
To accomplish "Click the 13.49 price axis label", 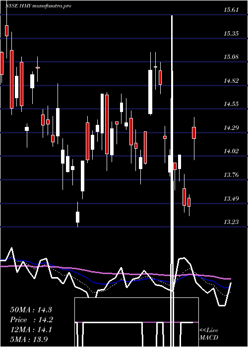I will click(x=232, y=198).
